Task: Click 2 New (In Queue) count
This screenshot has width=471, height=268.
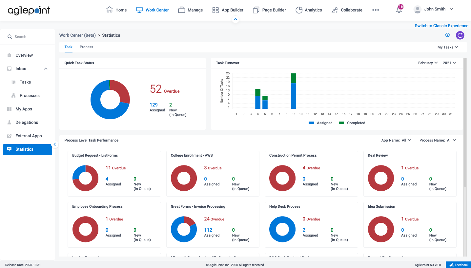Action: click(x=177, y=109)
